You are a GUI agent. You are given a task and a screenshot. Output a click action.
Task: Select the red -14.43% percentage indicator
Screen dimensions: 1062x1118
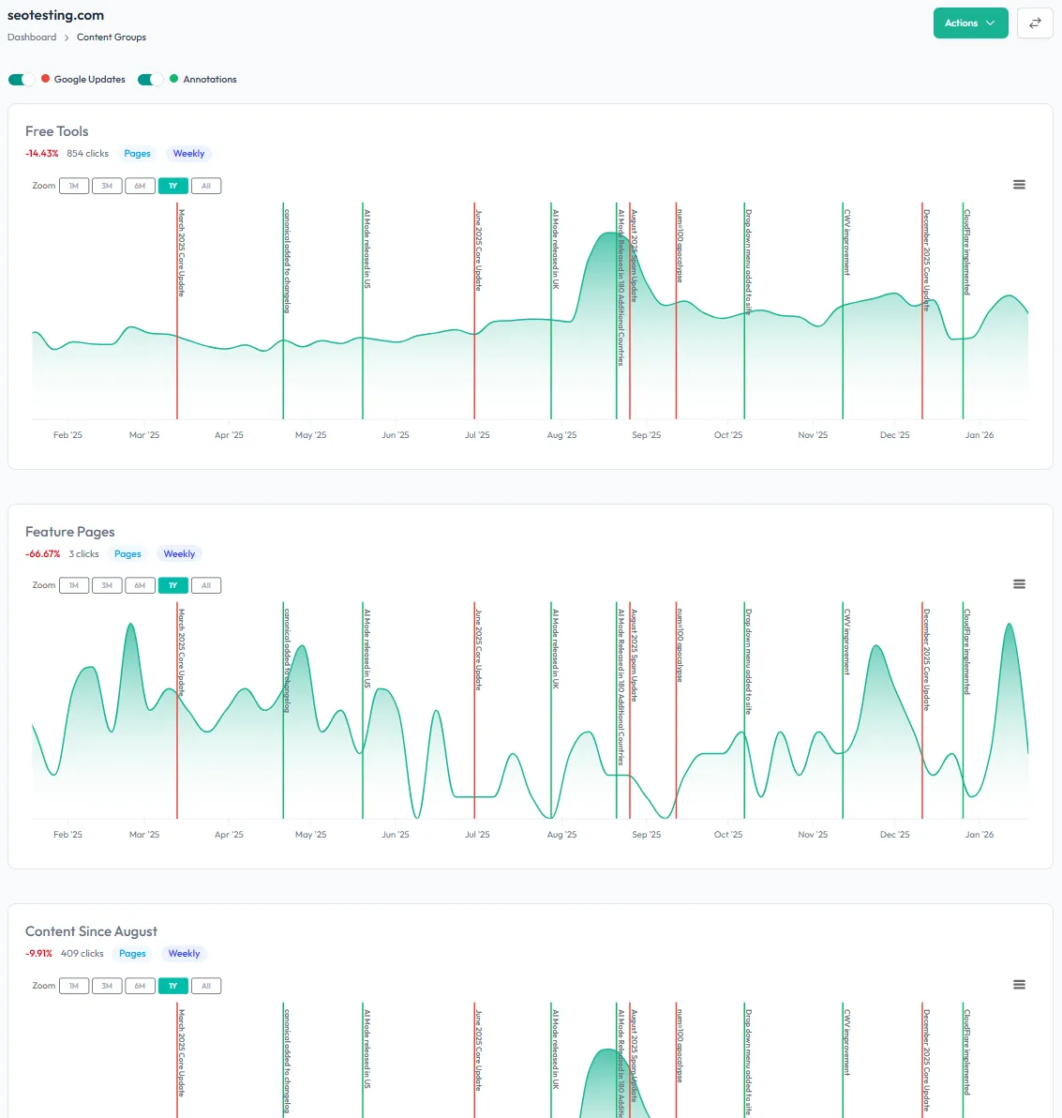42,153
